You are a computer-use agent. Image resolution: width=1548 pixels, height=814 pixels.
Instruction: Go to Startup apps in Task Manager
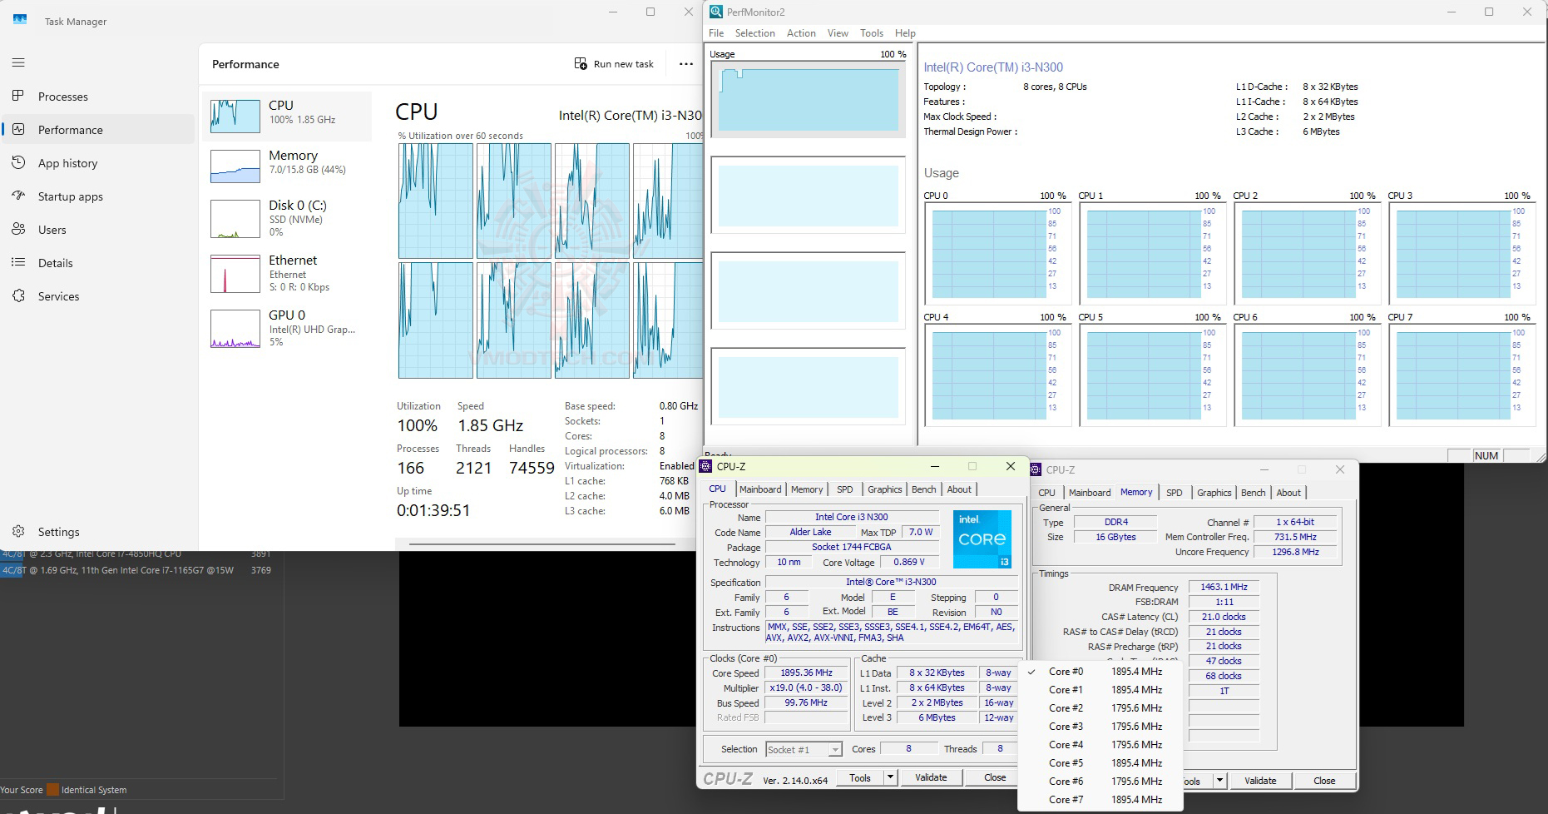pyautogui.click(x=98, y=196)
